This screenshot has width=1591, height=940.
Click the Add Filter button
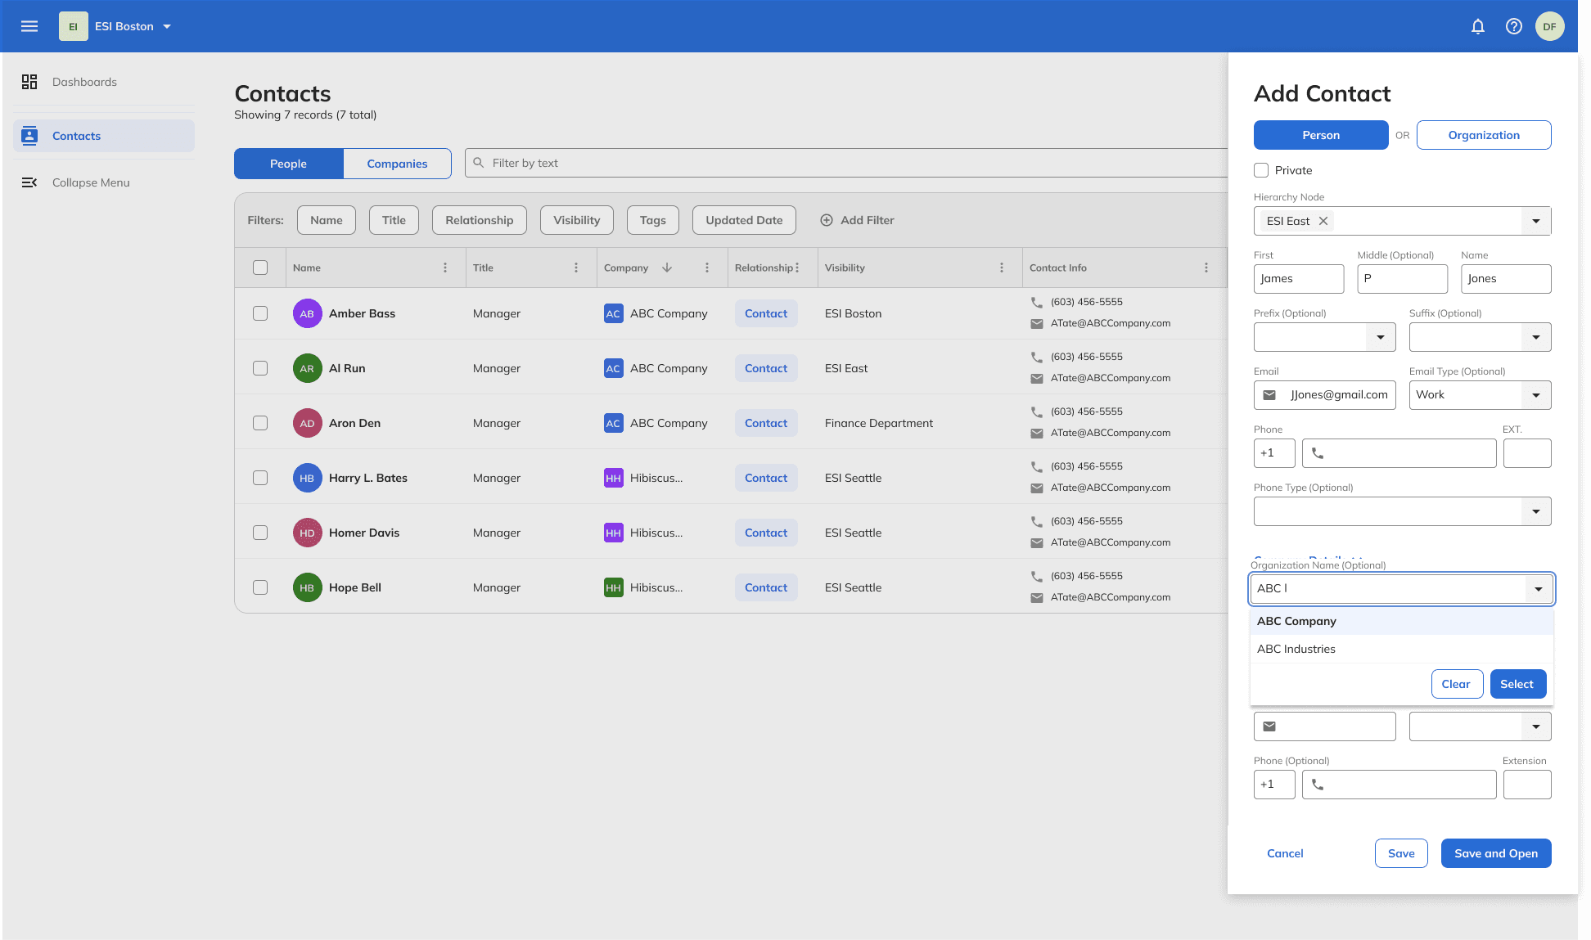[857, 220]
